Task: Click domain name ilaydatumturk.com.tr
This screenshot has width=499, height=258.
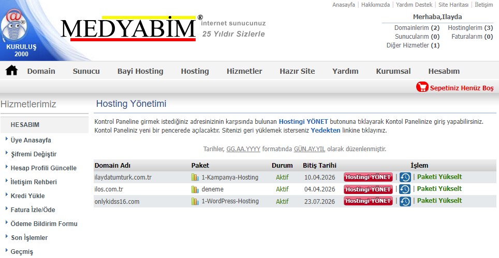Action: pyautogui.click(x=123, y=177)
